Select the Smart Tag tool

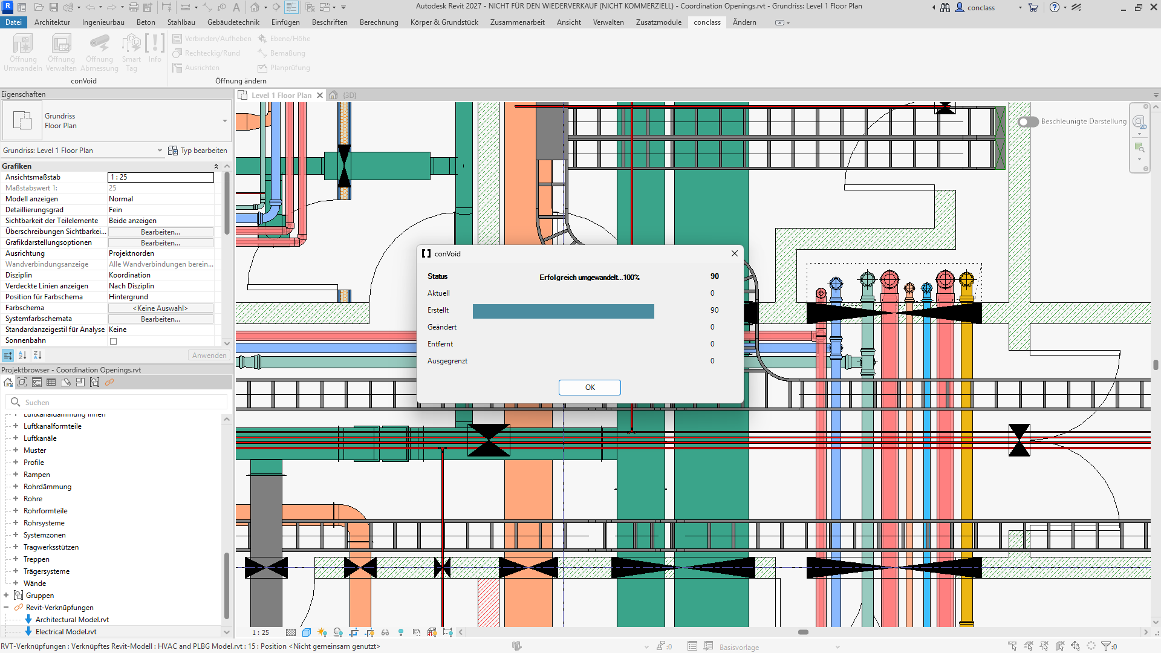point(131,53)
